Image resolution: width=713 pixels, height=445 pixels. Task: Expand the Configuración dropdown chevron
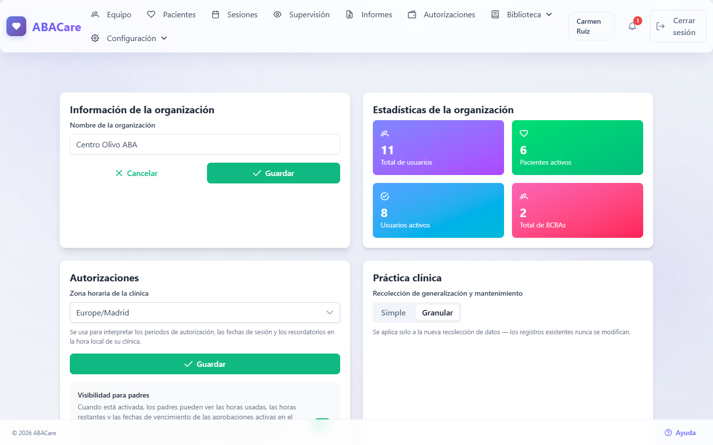164,38
